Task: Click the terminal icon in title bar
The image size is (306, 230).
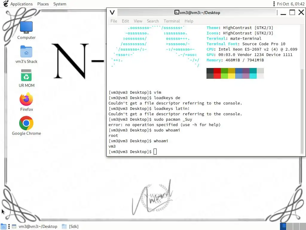Action: (x=177, y=12)
